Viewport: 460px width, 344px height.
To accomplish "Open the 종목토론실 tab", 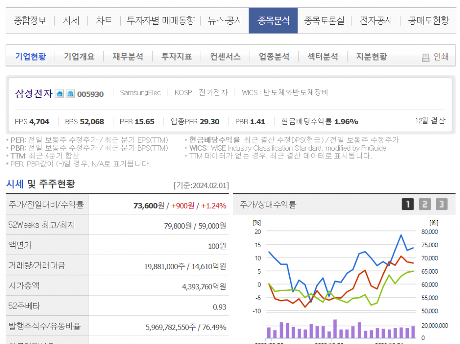I will [324, 21].
